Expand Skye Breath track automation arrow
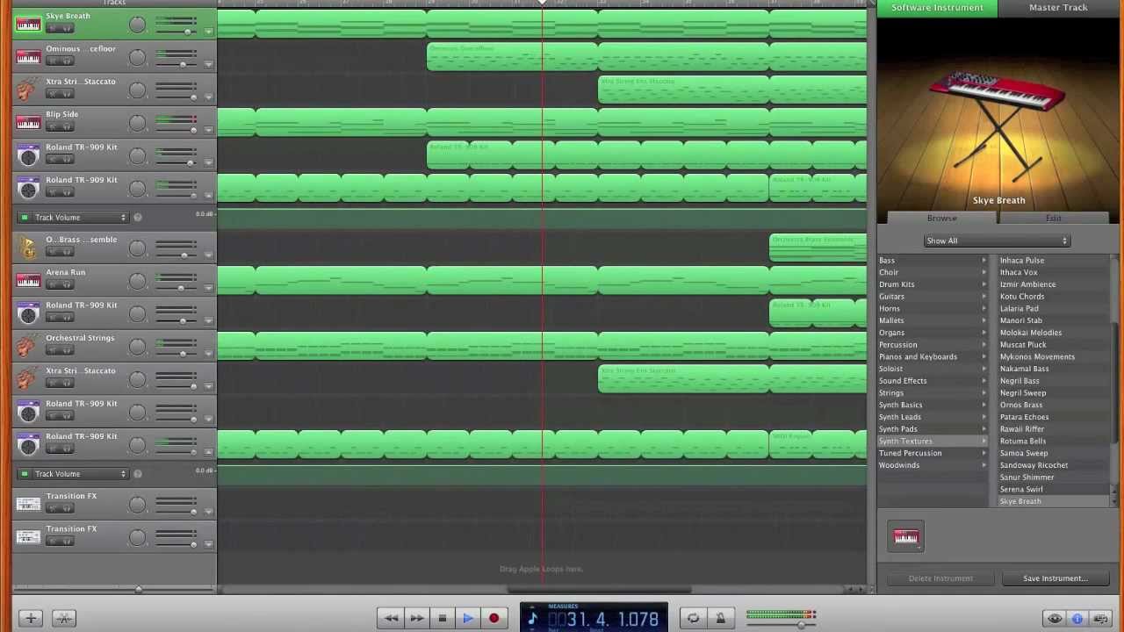 (x=208, y=32)
